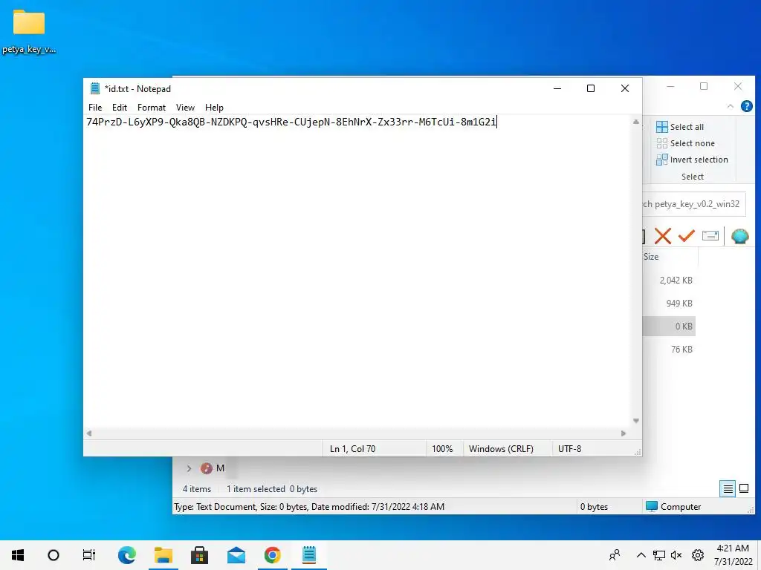Click 100% zoom in Notepad status bar
Image resolution: width=761 pixels, height=570 pixels.
coord(442,449)
